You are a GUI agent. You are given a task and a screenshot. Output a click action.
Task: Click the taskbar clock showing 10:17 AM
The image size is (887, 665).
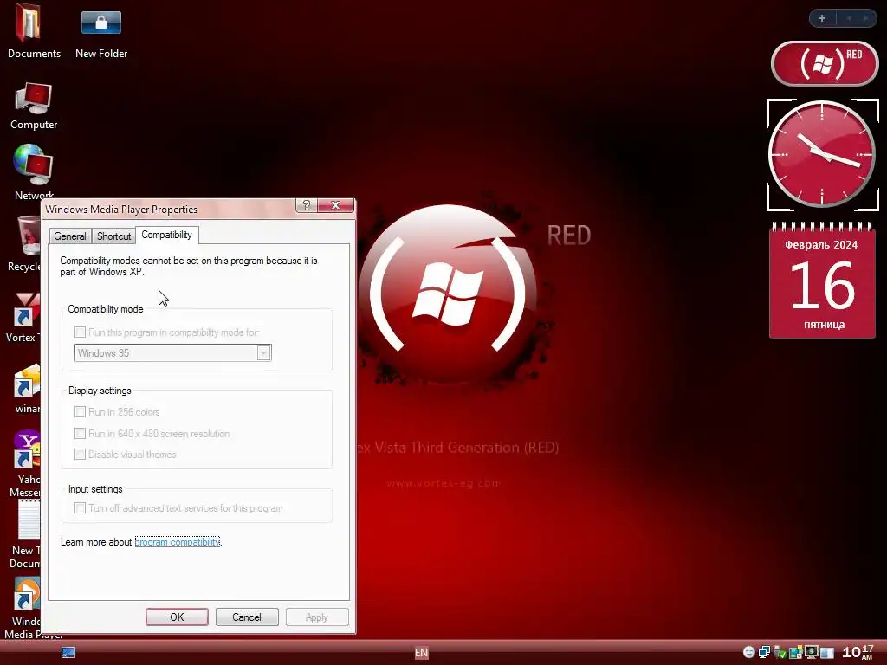(x=858, y=653)
